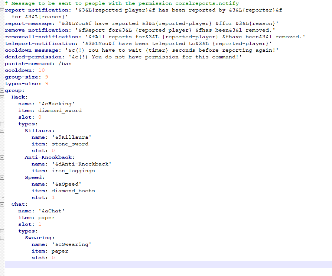Click the '&9Killaura' name value
Image resolution: width=332 pixels, height=276 pixels.
(x=72, y=137)
